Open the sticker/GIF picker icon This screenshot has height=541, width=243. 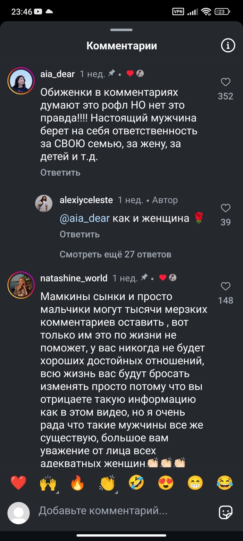pyautogui.click(x=225, y=512)
